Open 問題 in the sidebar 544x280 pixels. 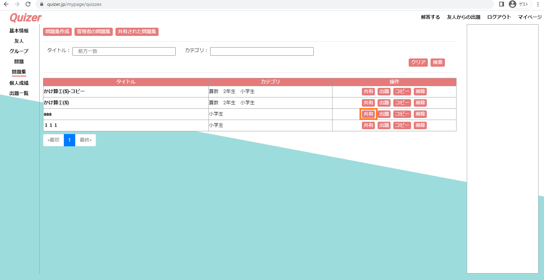pyautogui.click(x=19, y=62)
